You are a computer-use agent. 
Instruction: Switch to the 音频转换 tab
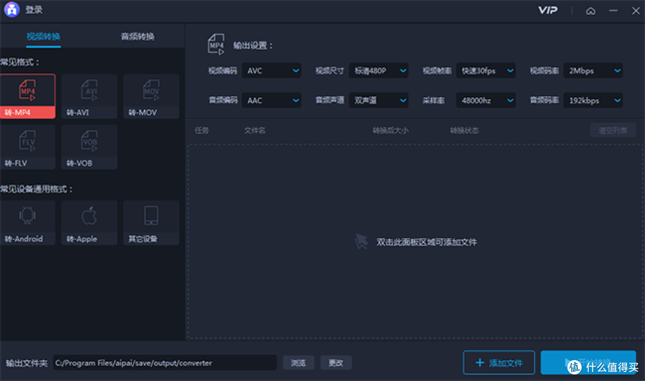pos(137,36)
